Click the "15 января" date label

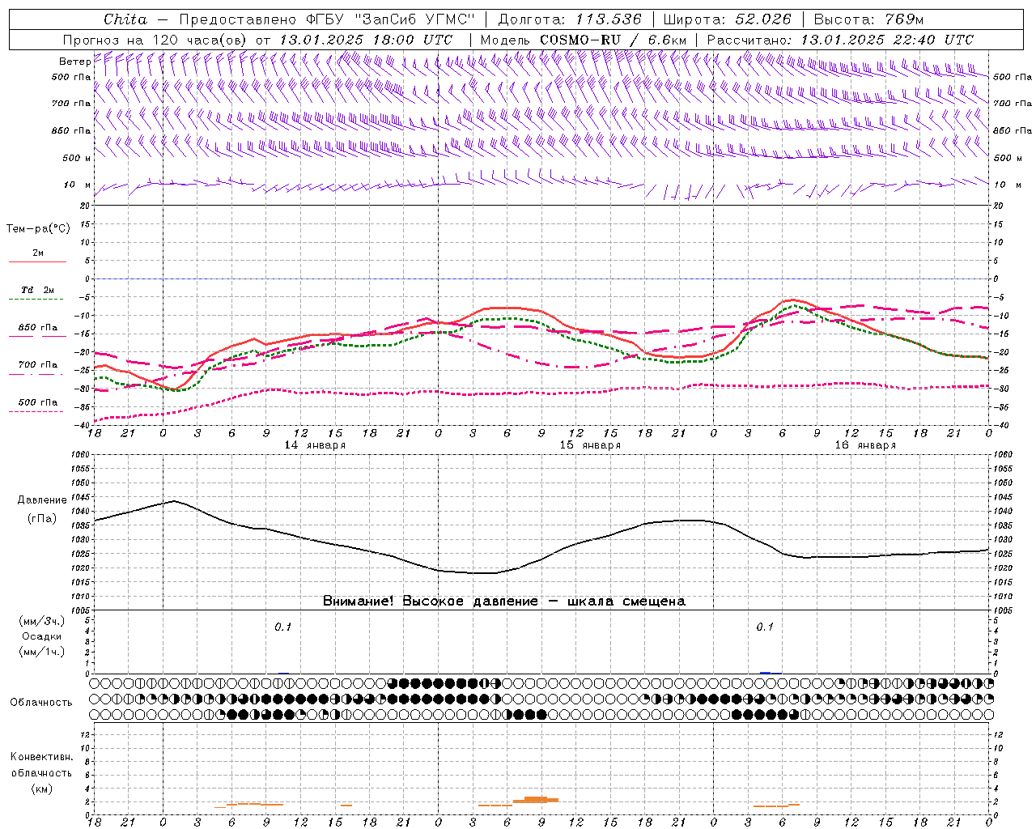pos(590,445)
